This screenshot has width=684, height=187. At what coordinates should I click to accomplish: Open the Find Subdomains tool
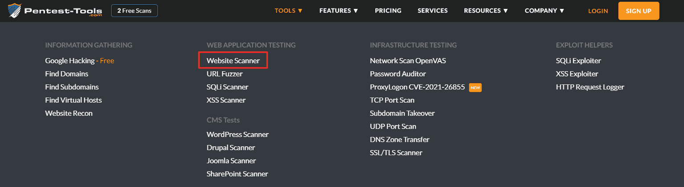72,87
